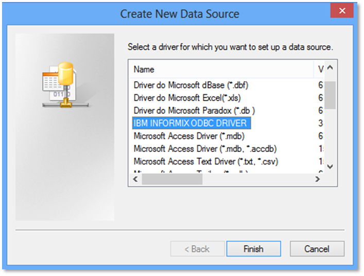
Task: Click the horizontal scrollbar right arrow
Action: [x=317, y=179]
